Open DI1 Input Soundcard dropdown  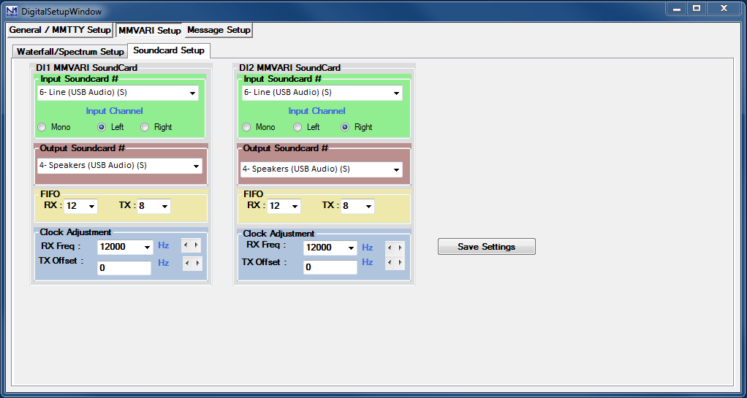[x=118, y=93]
